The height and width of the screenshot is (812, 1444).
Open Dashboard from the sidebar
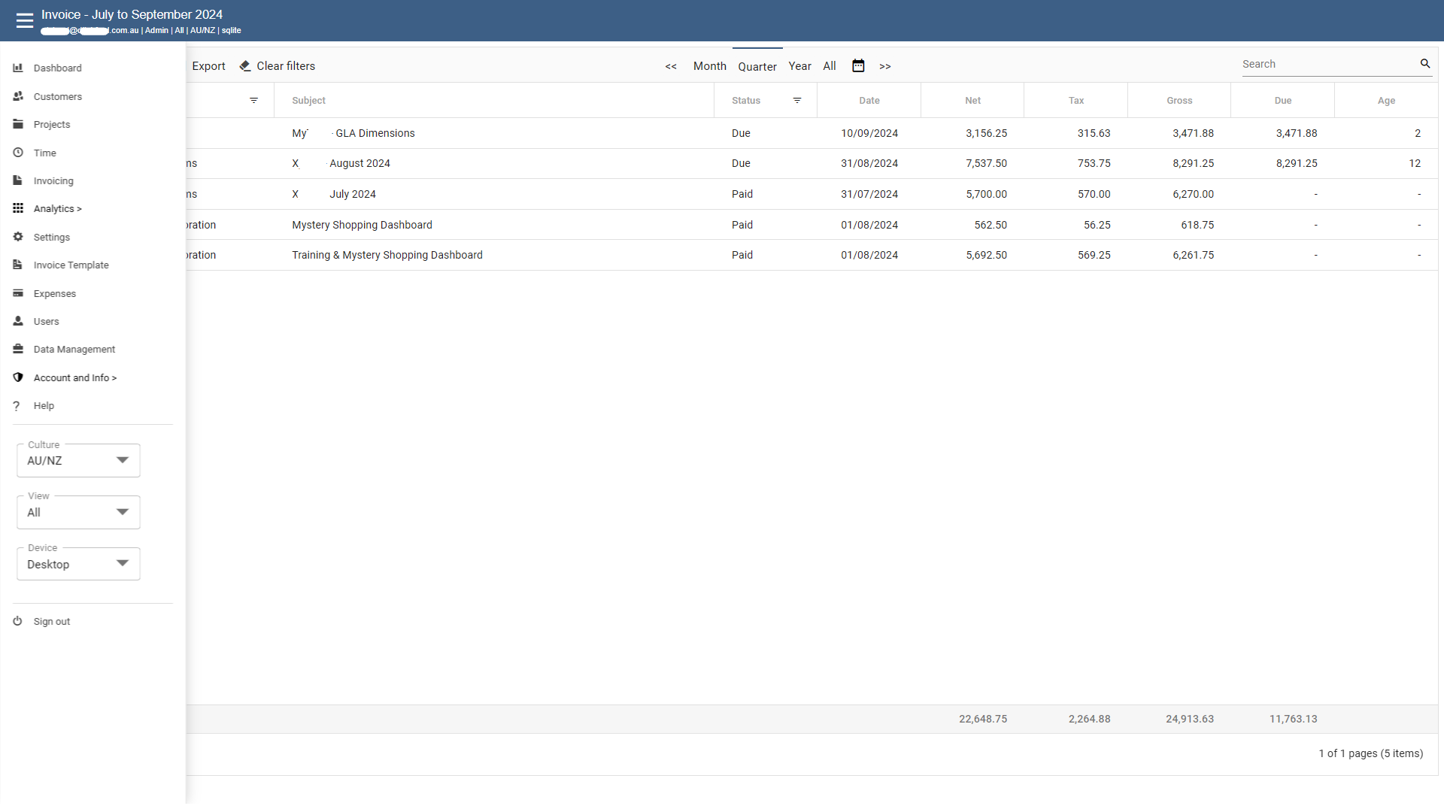click(57, 68)
